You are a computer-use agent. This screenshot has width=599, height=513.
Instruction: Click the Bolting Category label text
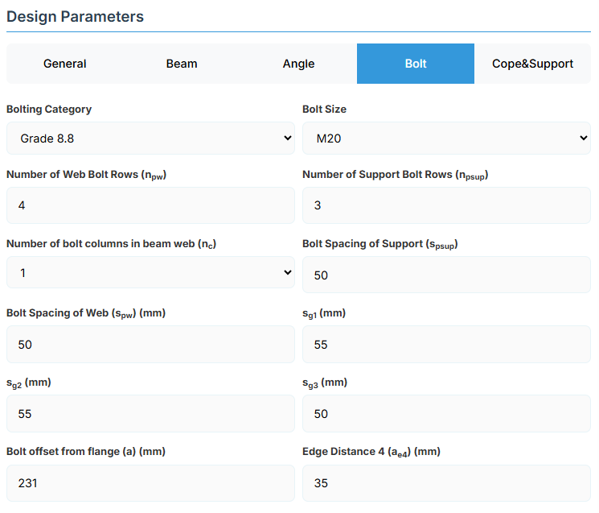tap(49, 109)
